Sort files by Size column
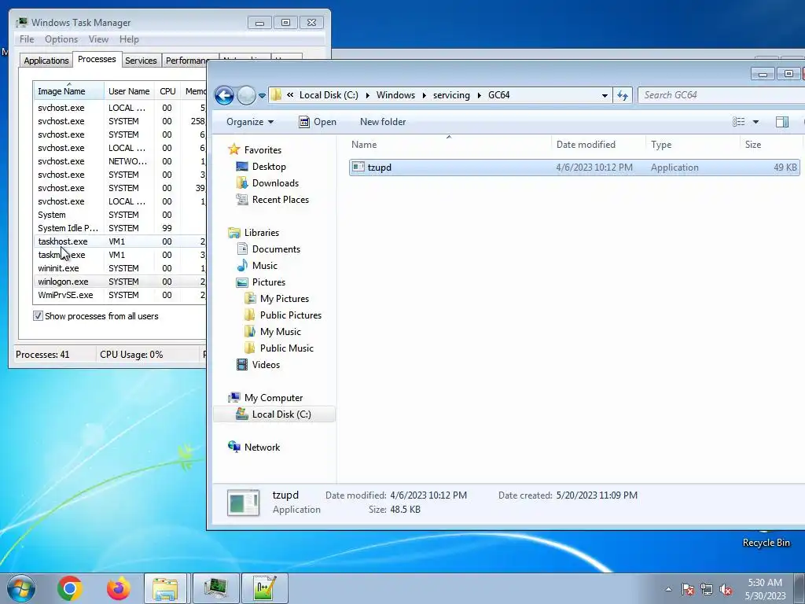Viewport: 805px width, 604px height. [770, 145]
